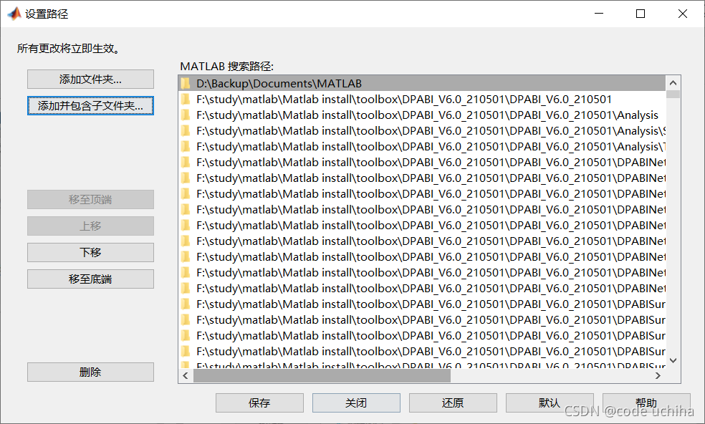Click the horizontal scrollbar thumb under the path list
705x424 pixels.
click(x=322, y=375)
